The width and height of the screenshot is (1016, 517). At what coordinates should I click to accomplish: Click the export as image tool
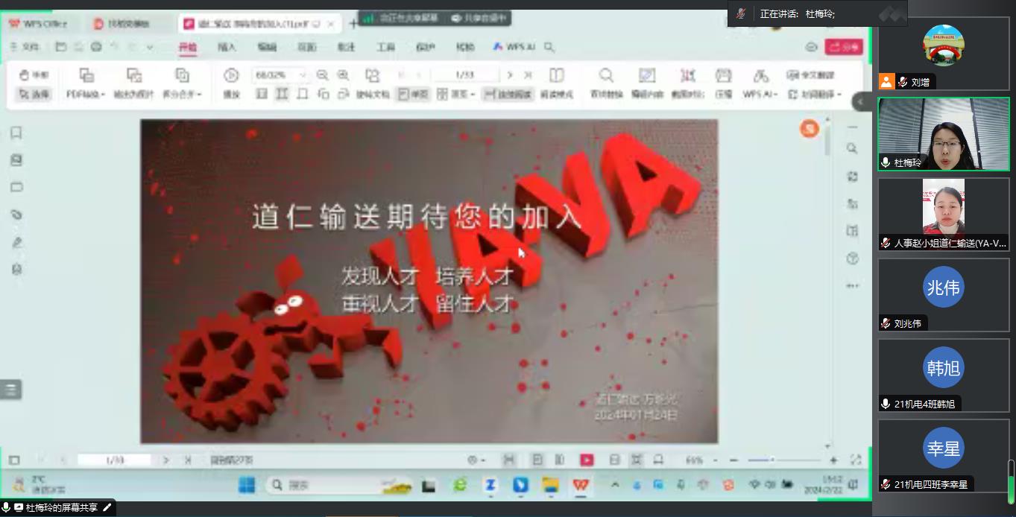coord(135,83)
